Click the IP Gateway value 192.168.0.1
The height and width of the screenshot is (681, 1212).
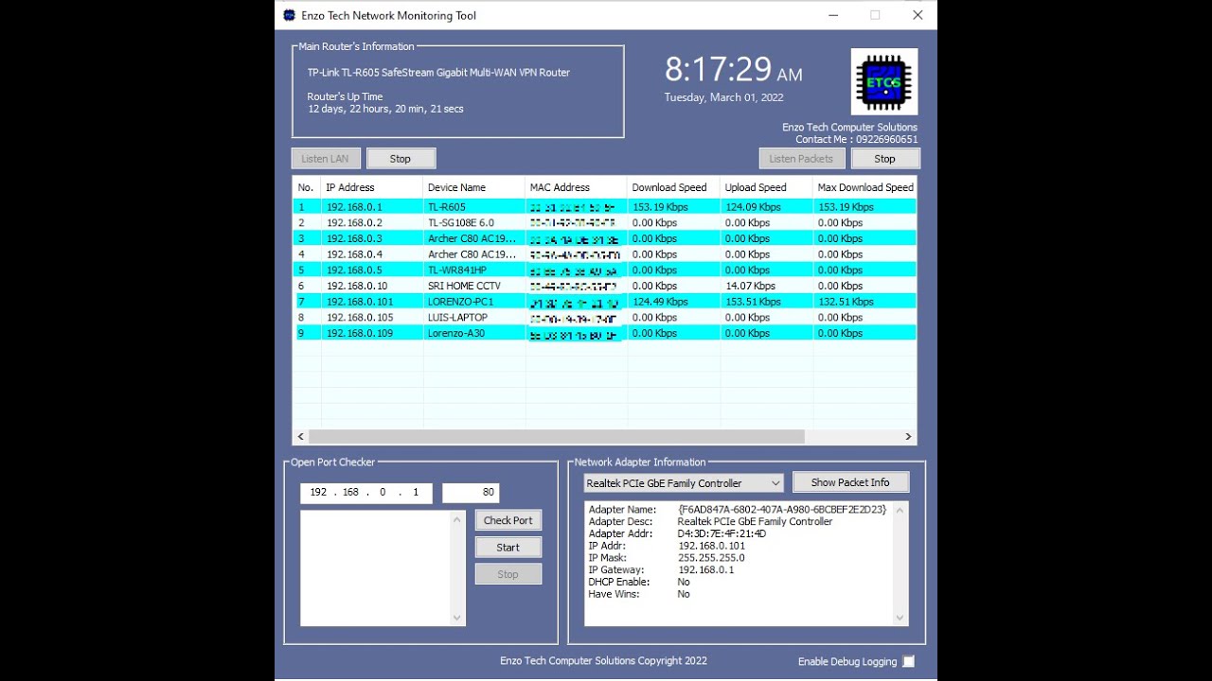(705, 570)
